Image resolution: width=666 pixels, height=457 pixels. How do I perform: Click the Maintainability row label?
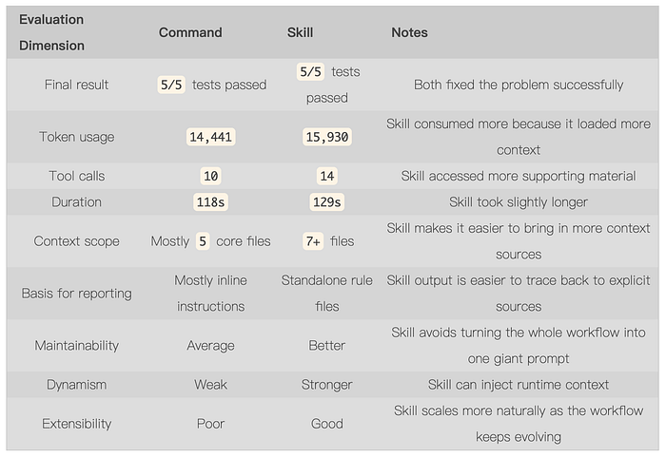76,346
